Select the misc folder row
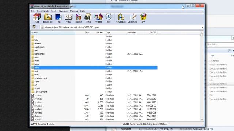Screen dimensions: 234x131 coord(94,61)
